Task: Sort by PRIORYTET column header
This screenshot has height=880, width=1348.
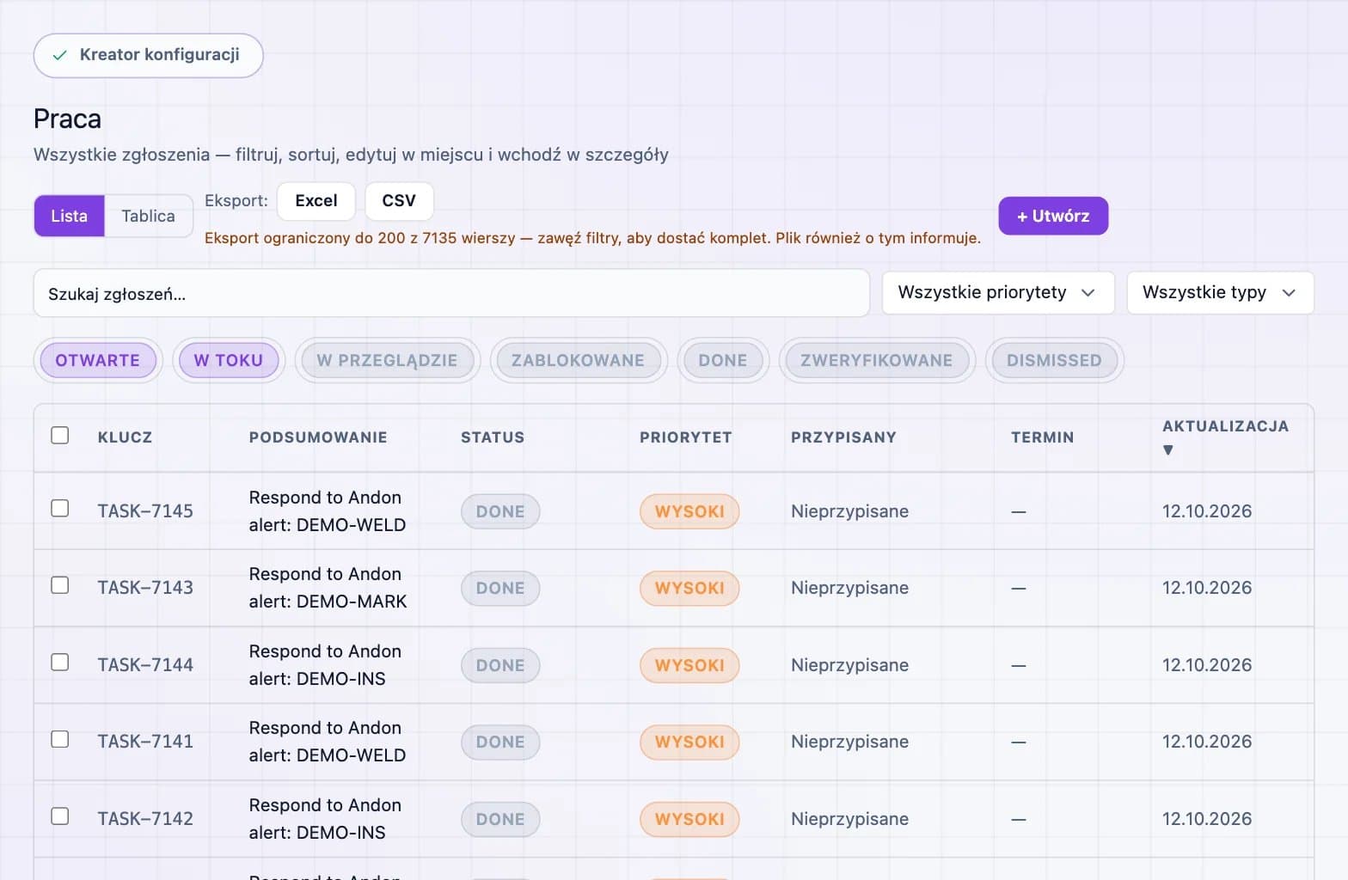Action: point(685,437)
